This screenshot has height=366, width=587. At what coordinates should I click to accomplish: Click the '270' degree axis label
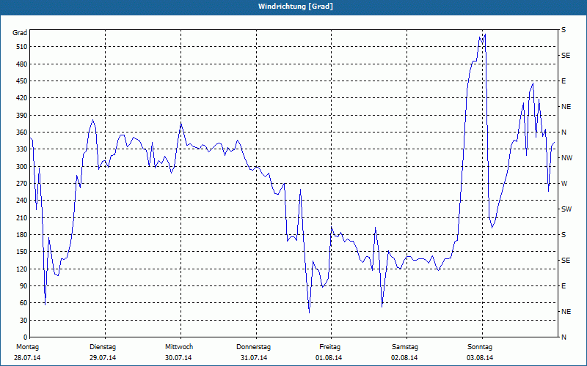pos(22,184)
